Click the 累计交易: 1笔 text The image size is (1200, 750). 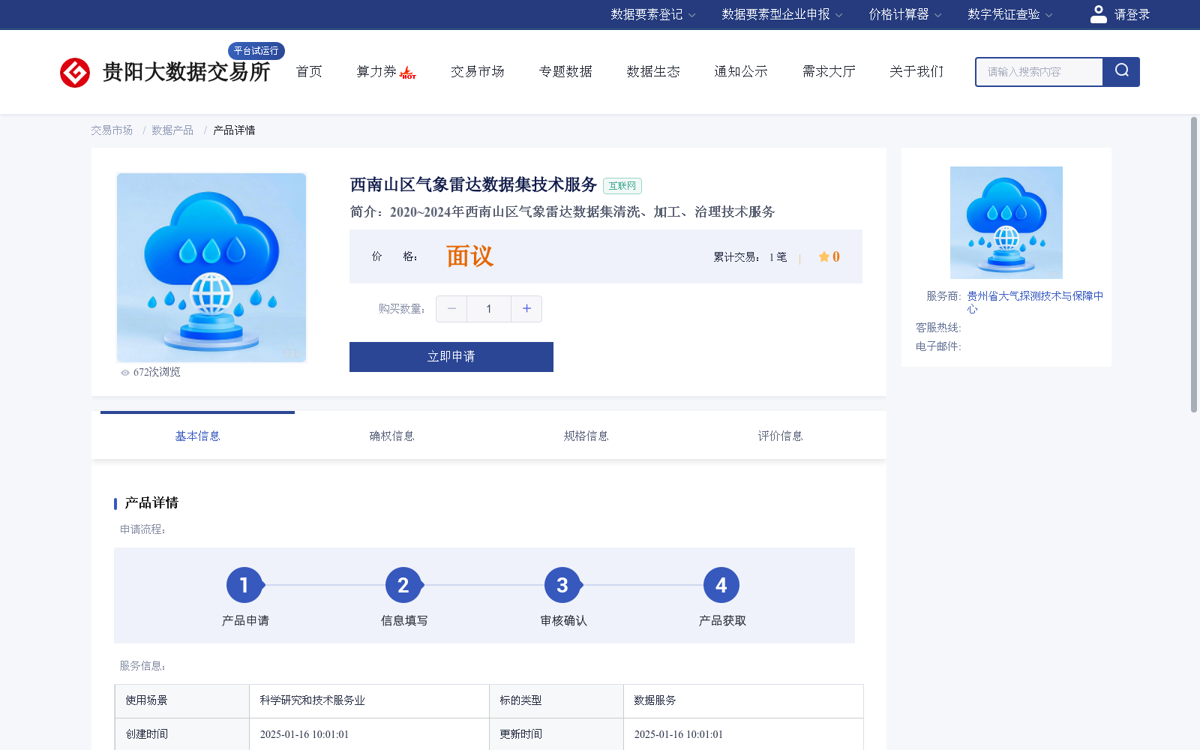[x=750, y=257]
